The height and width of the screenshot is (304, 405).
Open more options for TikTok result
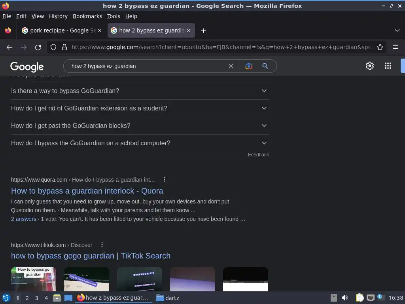102,245
